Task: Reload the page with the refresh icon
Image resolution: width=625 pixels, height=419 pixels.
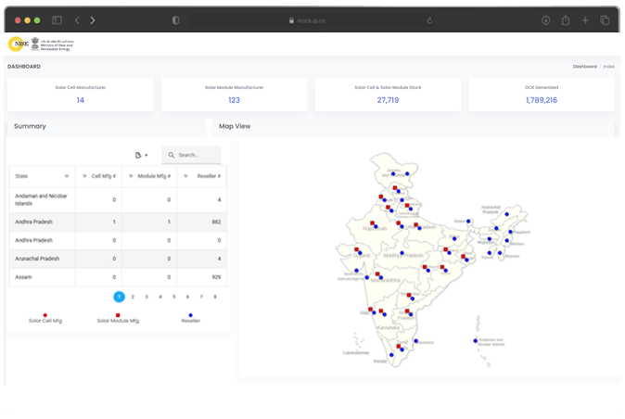Action: coord(429,20)
